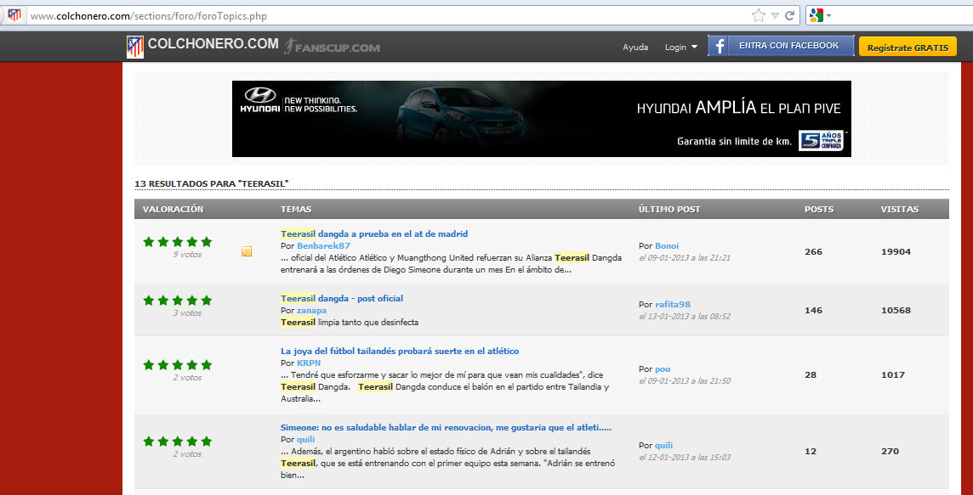This screenshot has height=495, width=973.
Task: Open last poster pou profile
Action: tap(663, 369)
